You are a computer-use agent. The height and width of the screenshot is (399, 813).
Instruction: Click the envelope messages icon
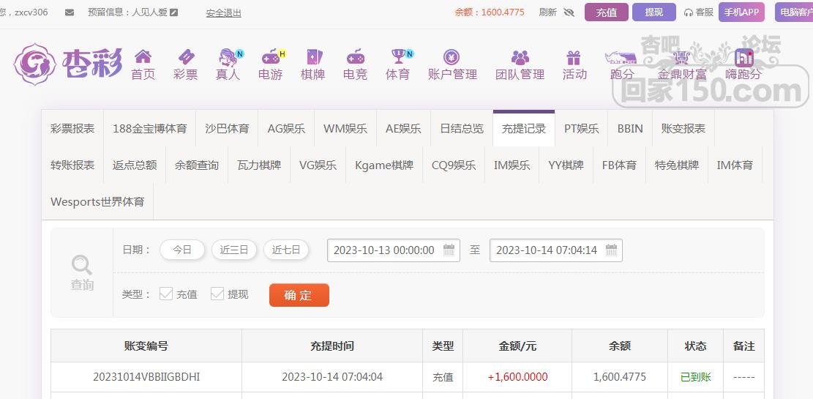[x=70, y=12]
